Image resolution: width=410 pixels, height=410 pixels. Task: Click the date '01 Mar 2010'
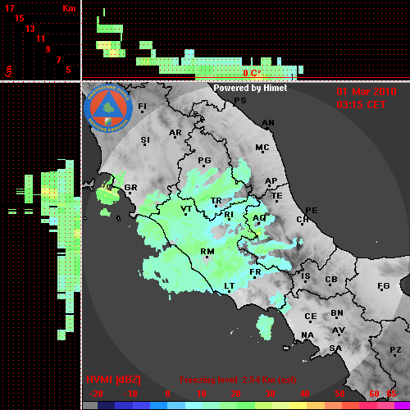367,92
